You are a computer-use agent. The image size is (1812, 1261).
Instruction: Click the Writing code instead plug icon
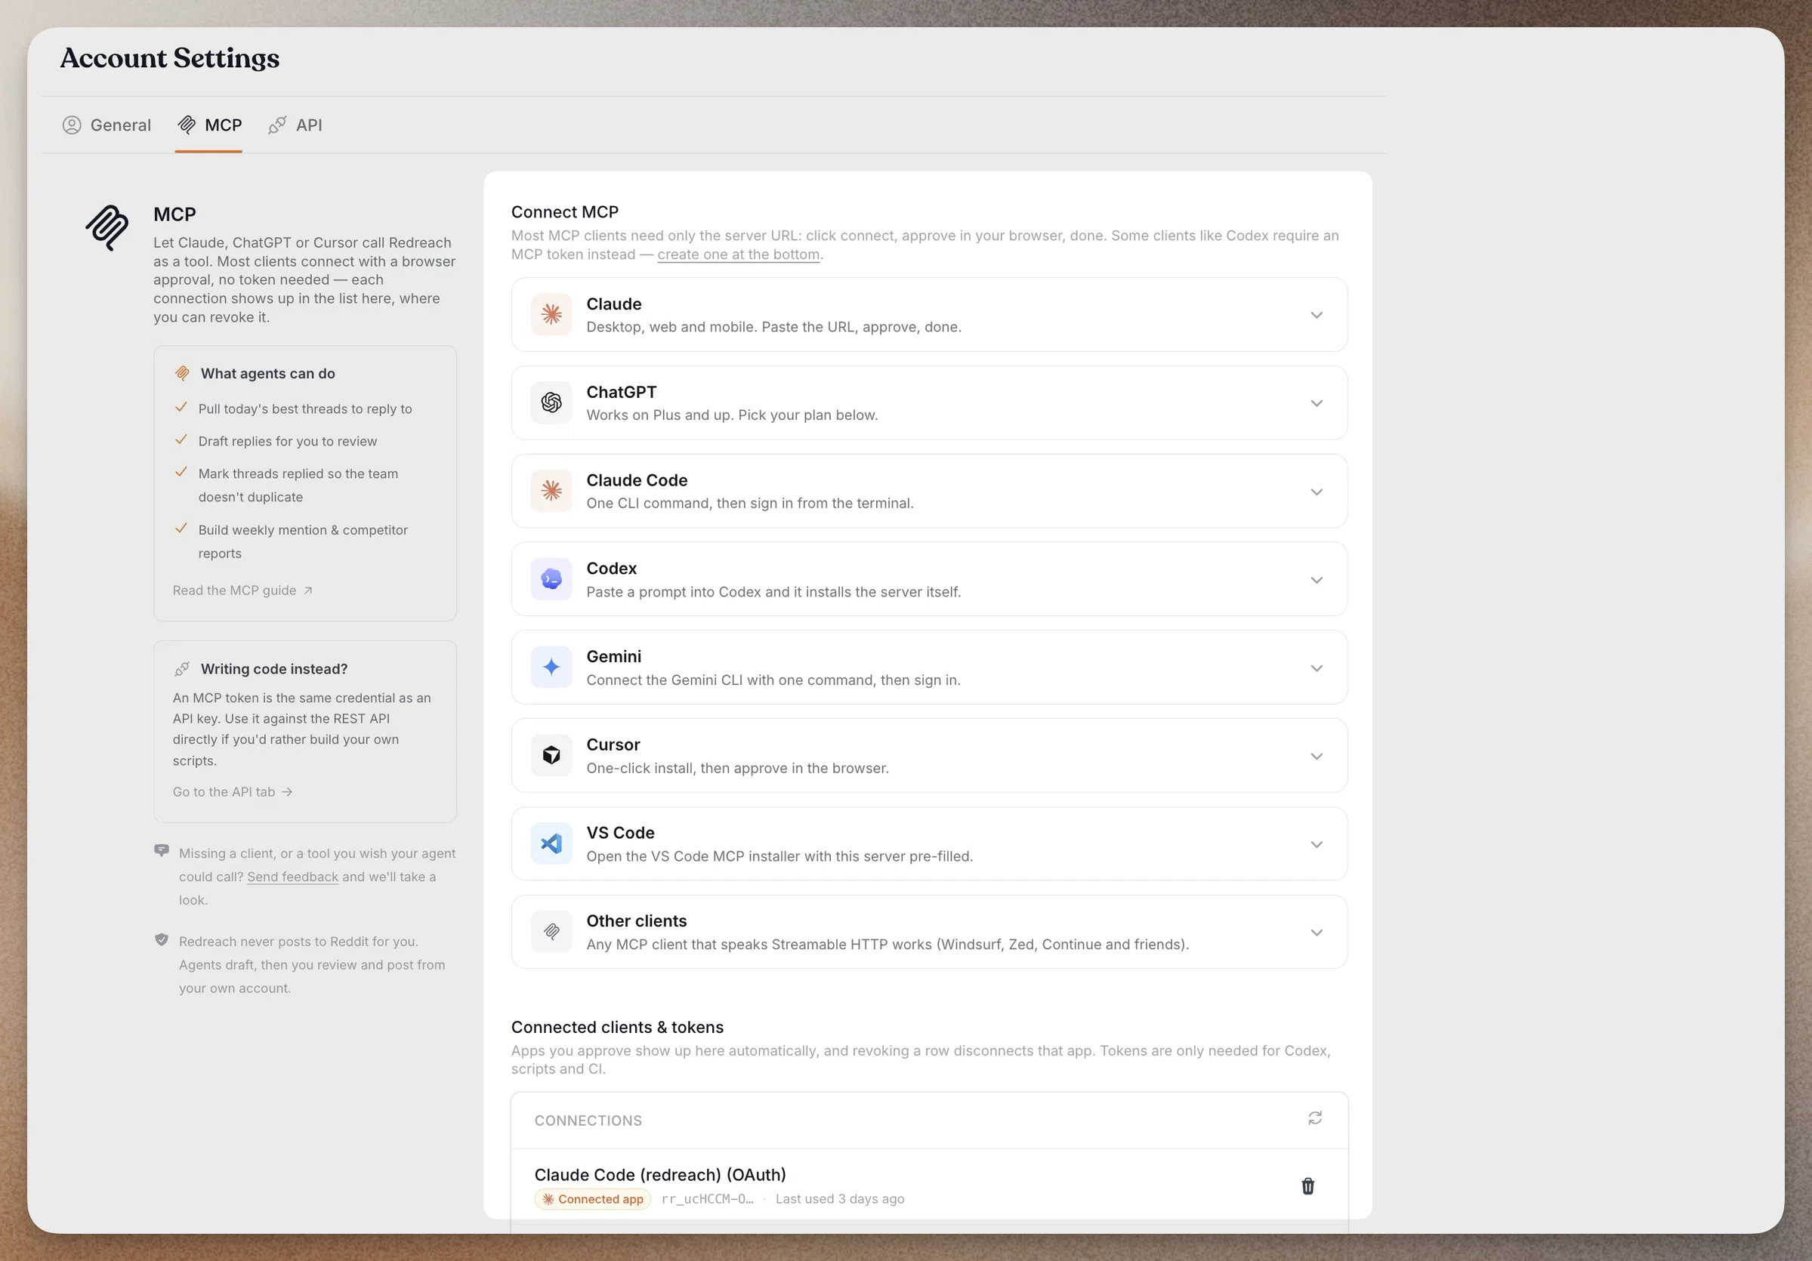[182, 669]
